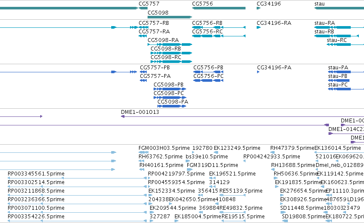Click EST RP003211868.5prime
The height and width of the screenshot is (223, 364).
click(x=36, y=191)
